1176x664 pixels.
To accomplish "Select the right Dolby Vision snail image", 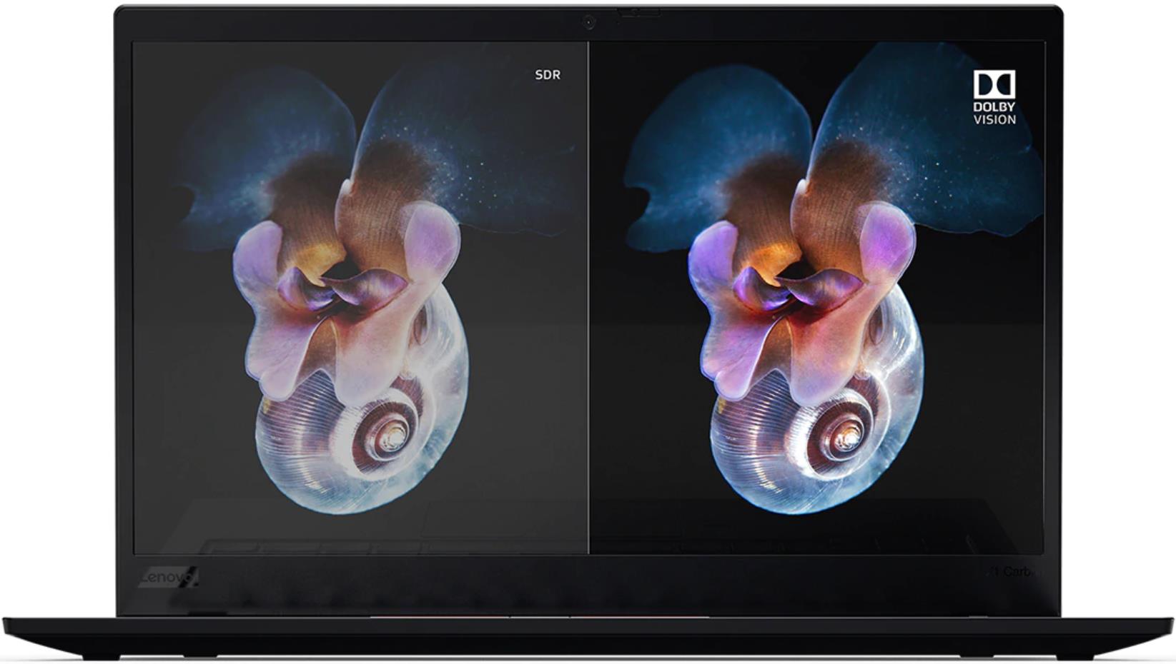I will point(817,297).
